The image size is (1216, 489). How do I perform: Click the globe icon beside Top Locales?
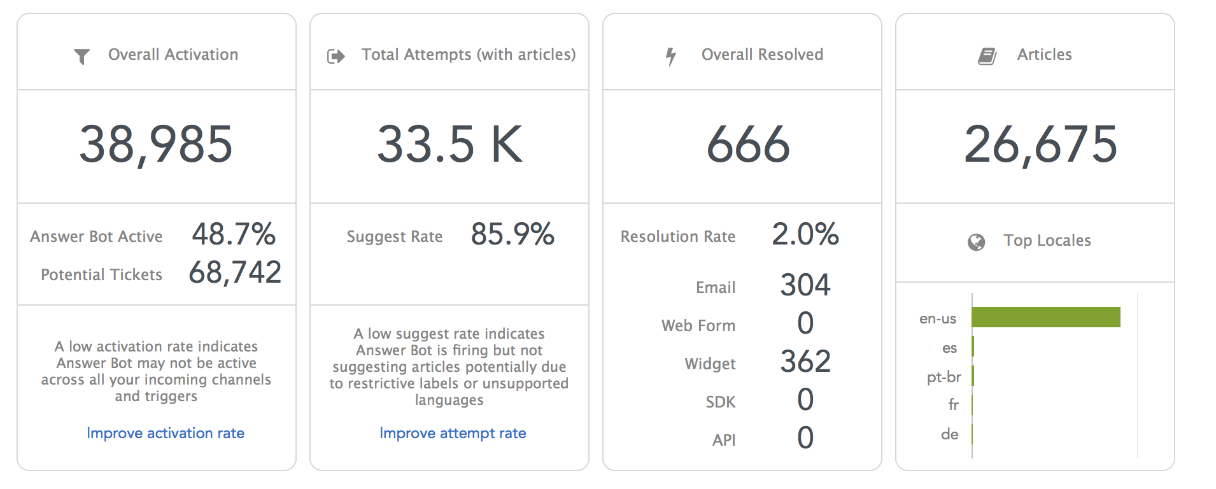[976, 242]
